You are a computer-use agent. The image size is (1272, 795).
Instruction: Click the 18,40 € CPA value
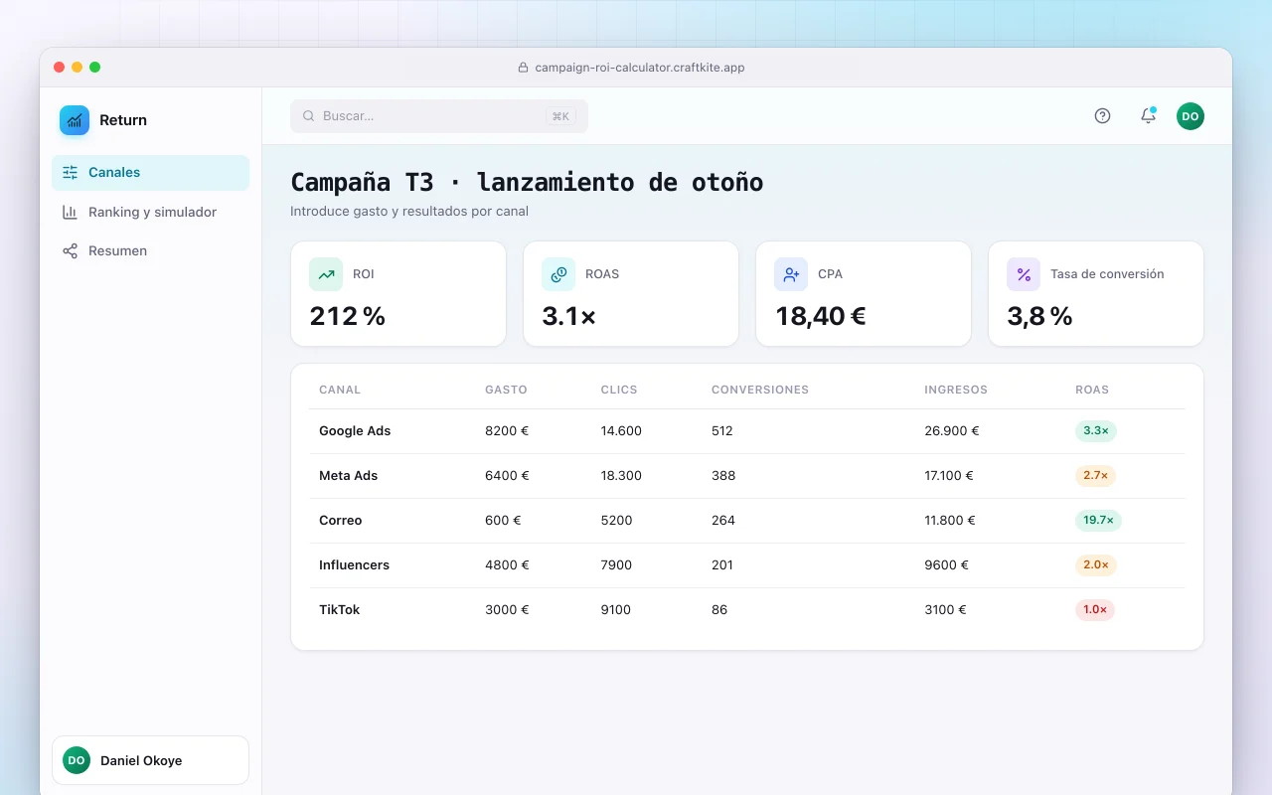click(821, 316)
